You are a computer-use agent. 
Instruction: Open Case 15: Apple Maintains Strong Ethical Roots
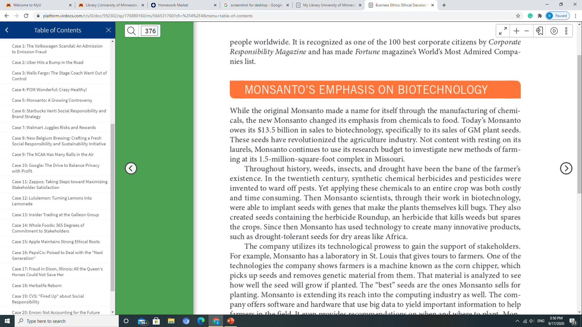click(56, 242)
